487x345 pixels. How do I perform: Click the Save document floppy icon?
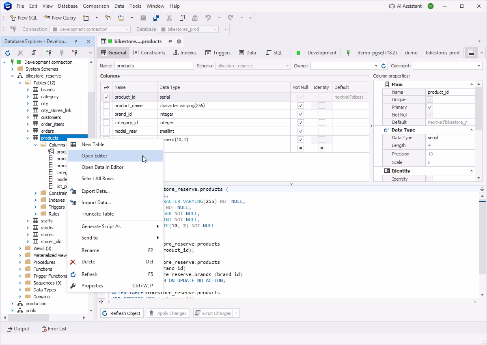143,18
